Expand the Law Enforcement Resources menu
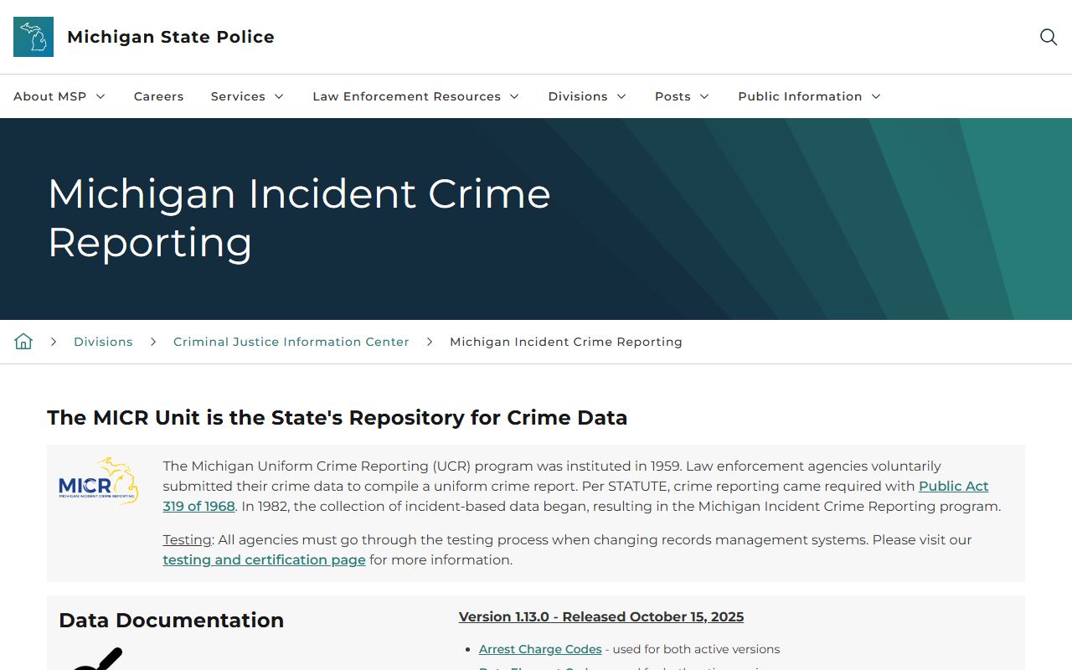 point(416,96)
